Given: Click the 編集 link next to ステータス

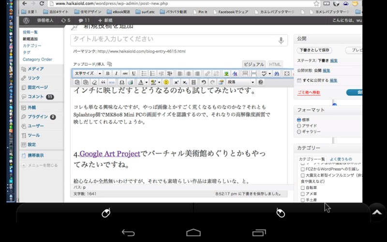Looking at the screenshot, I should (334, 60).
